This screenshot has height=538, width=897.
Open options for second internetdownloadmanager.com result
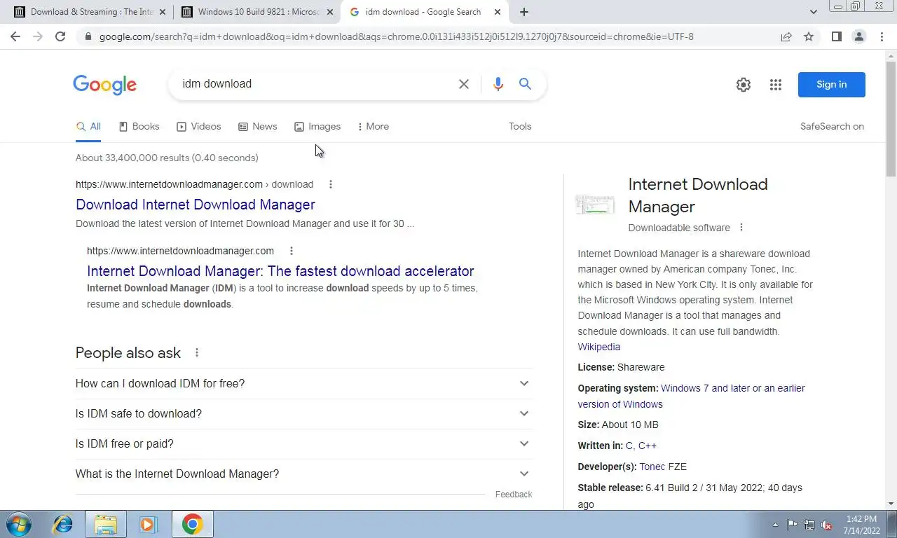click(x=292, y=251)
